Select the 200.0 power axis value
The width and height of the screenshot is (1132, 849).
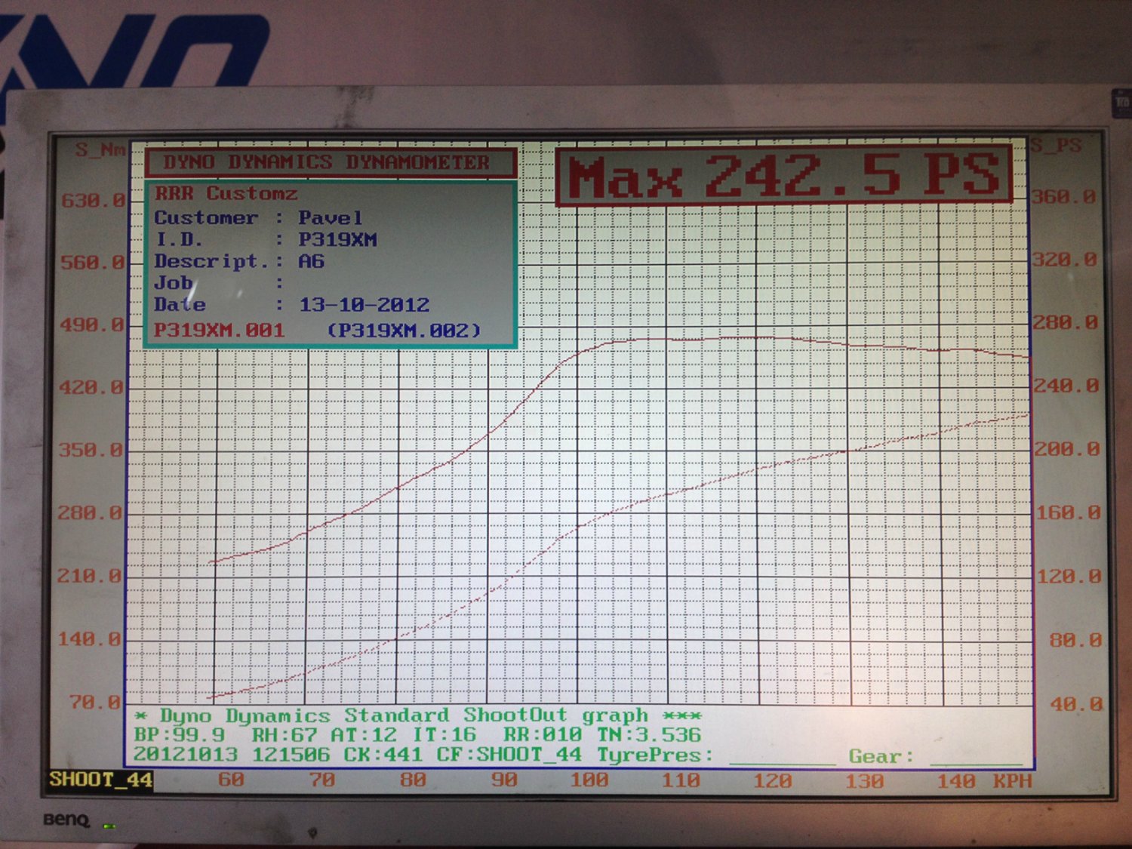[1068, 450]
